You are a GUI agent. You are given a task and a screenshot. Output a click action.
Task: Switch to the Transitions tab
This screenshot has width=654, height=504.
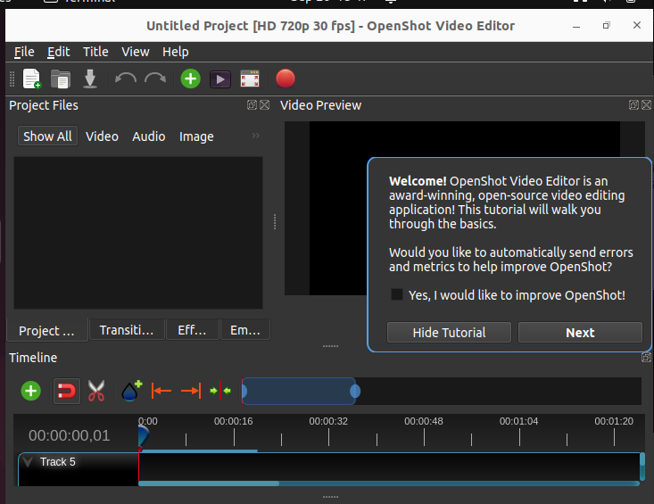pyautogui.click(x=127, y=330)
